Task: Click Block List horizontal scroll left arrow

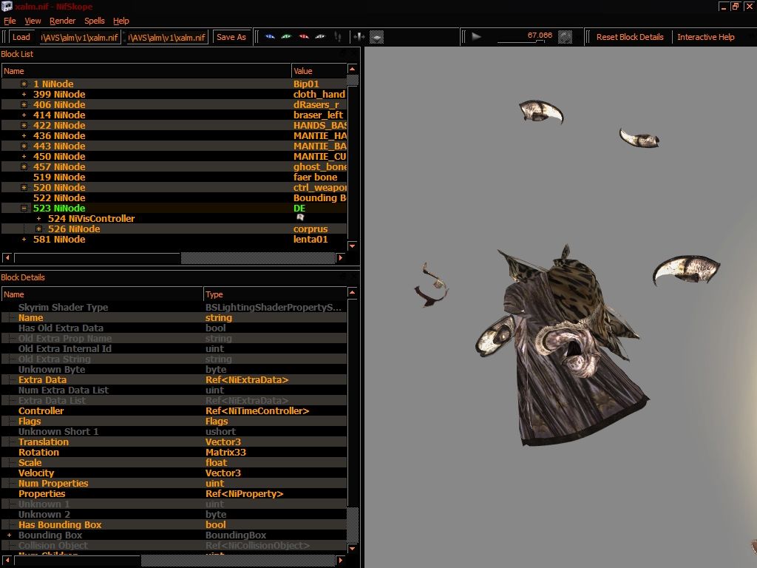Action: 7,258
